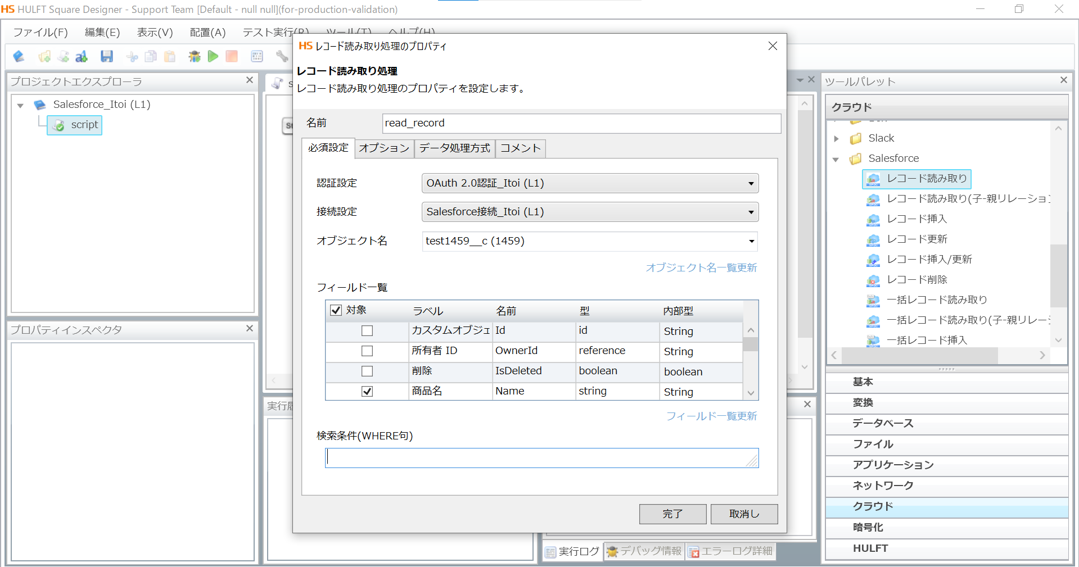
Task: Close the プロパティインスペクタ panel
Action: click(x=250, y=329)
